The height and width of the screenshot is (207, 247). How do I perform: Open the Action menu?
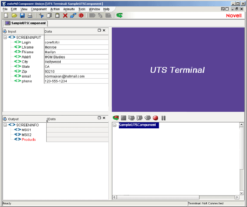pos(55,9)
